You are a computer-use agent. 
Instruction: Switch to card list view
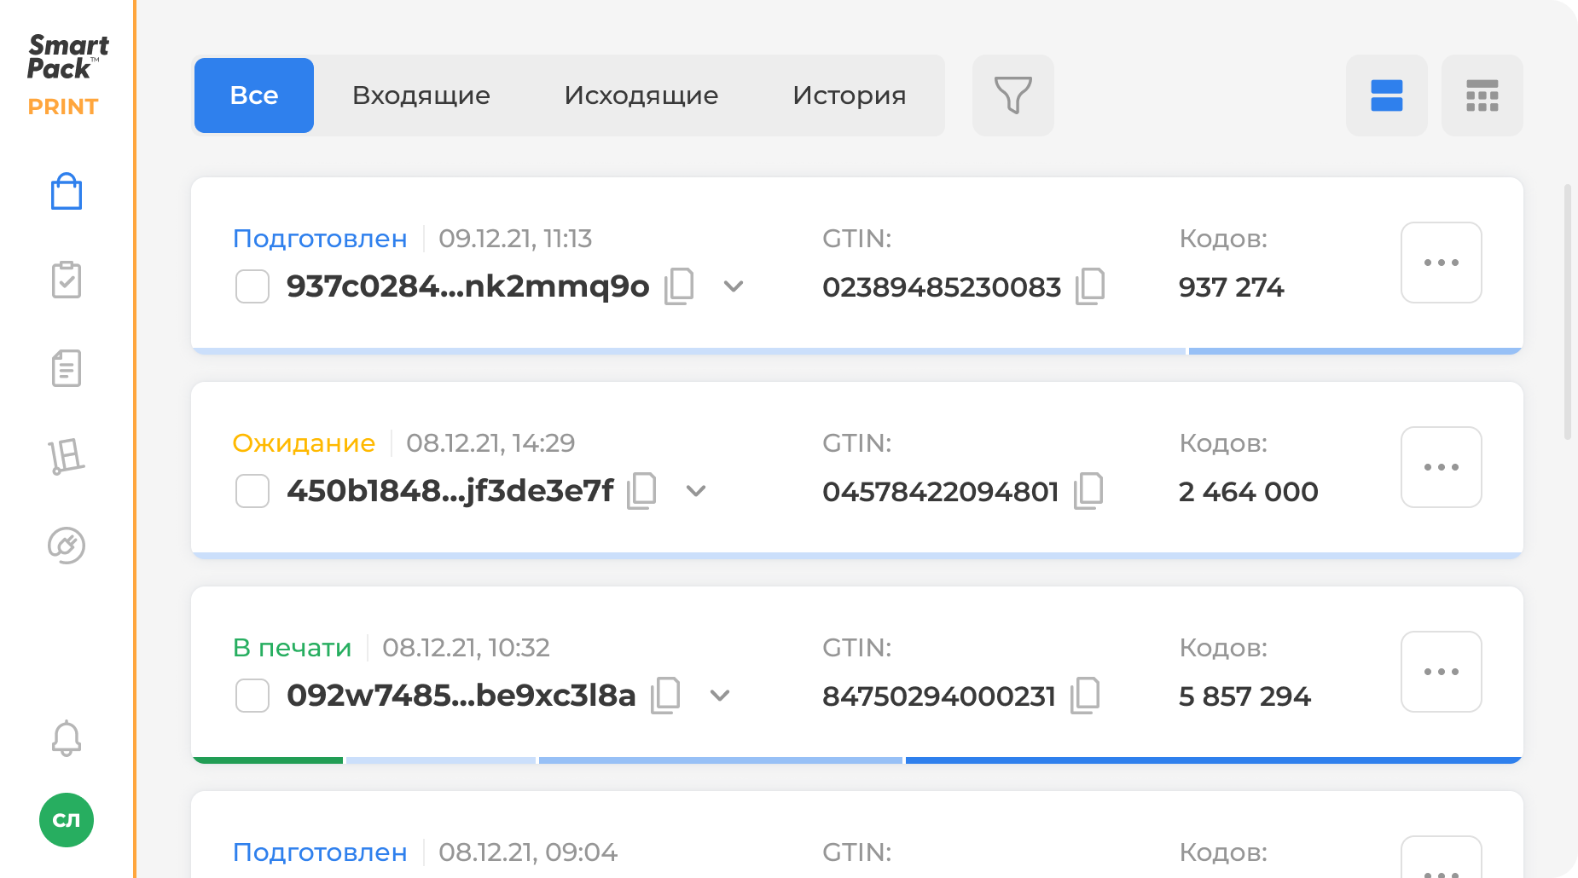point(1387,95)
